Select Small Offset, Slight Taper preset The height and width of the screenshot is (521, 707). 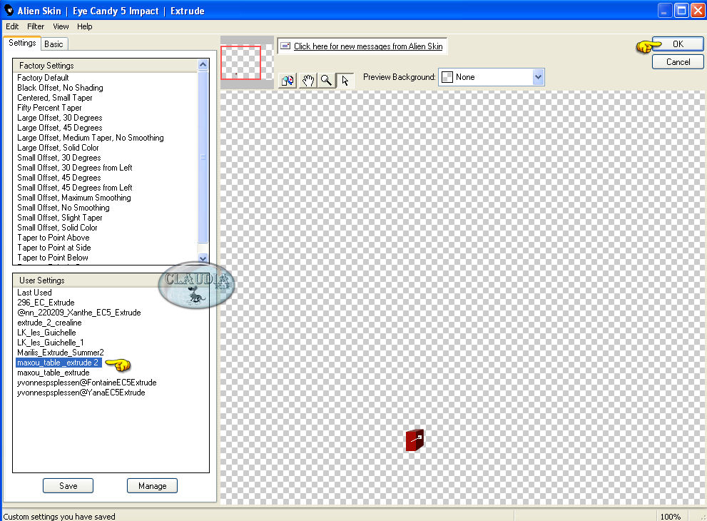coord(59,218)
